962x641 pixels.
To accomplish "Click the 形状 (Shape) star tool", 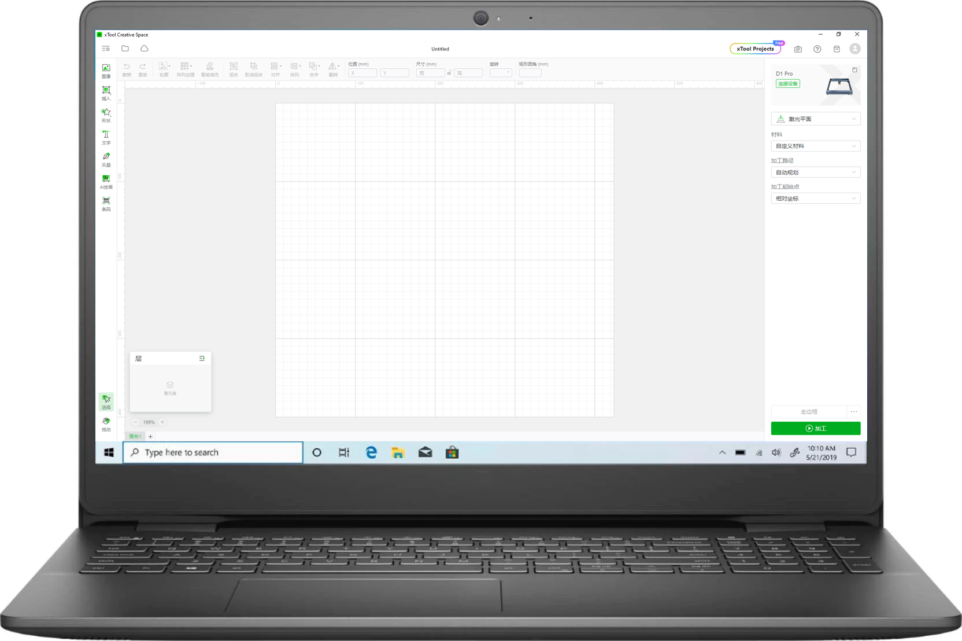I will (x=106, y=115).
